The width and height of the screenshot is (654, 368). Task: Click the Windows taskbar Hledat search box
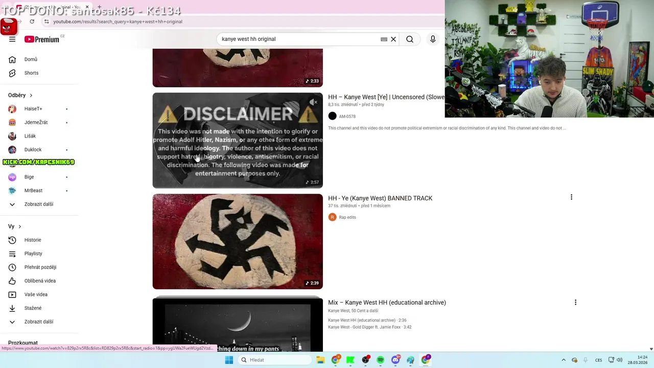click(276, 360)
